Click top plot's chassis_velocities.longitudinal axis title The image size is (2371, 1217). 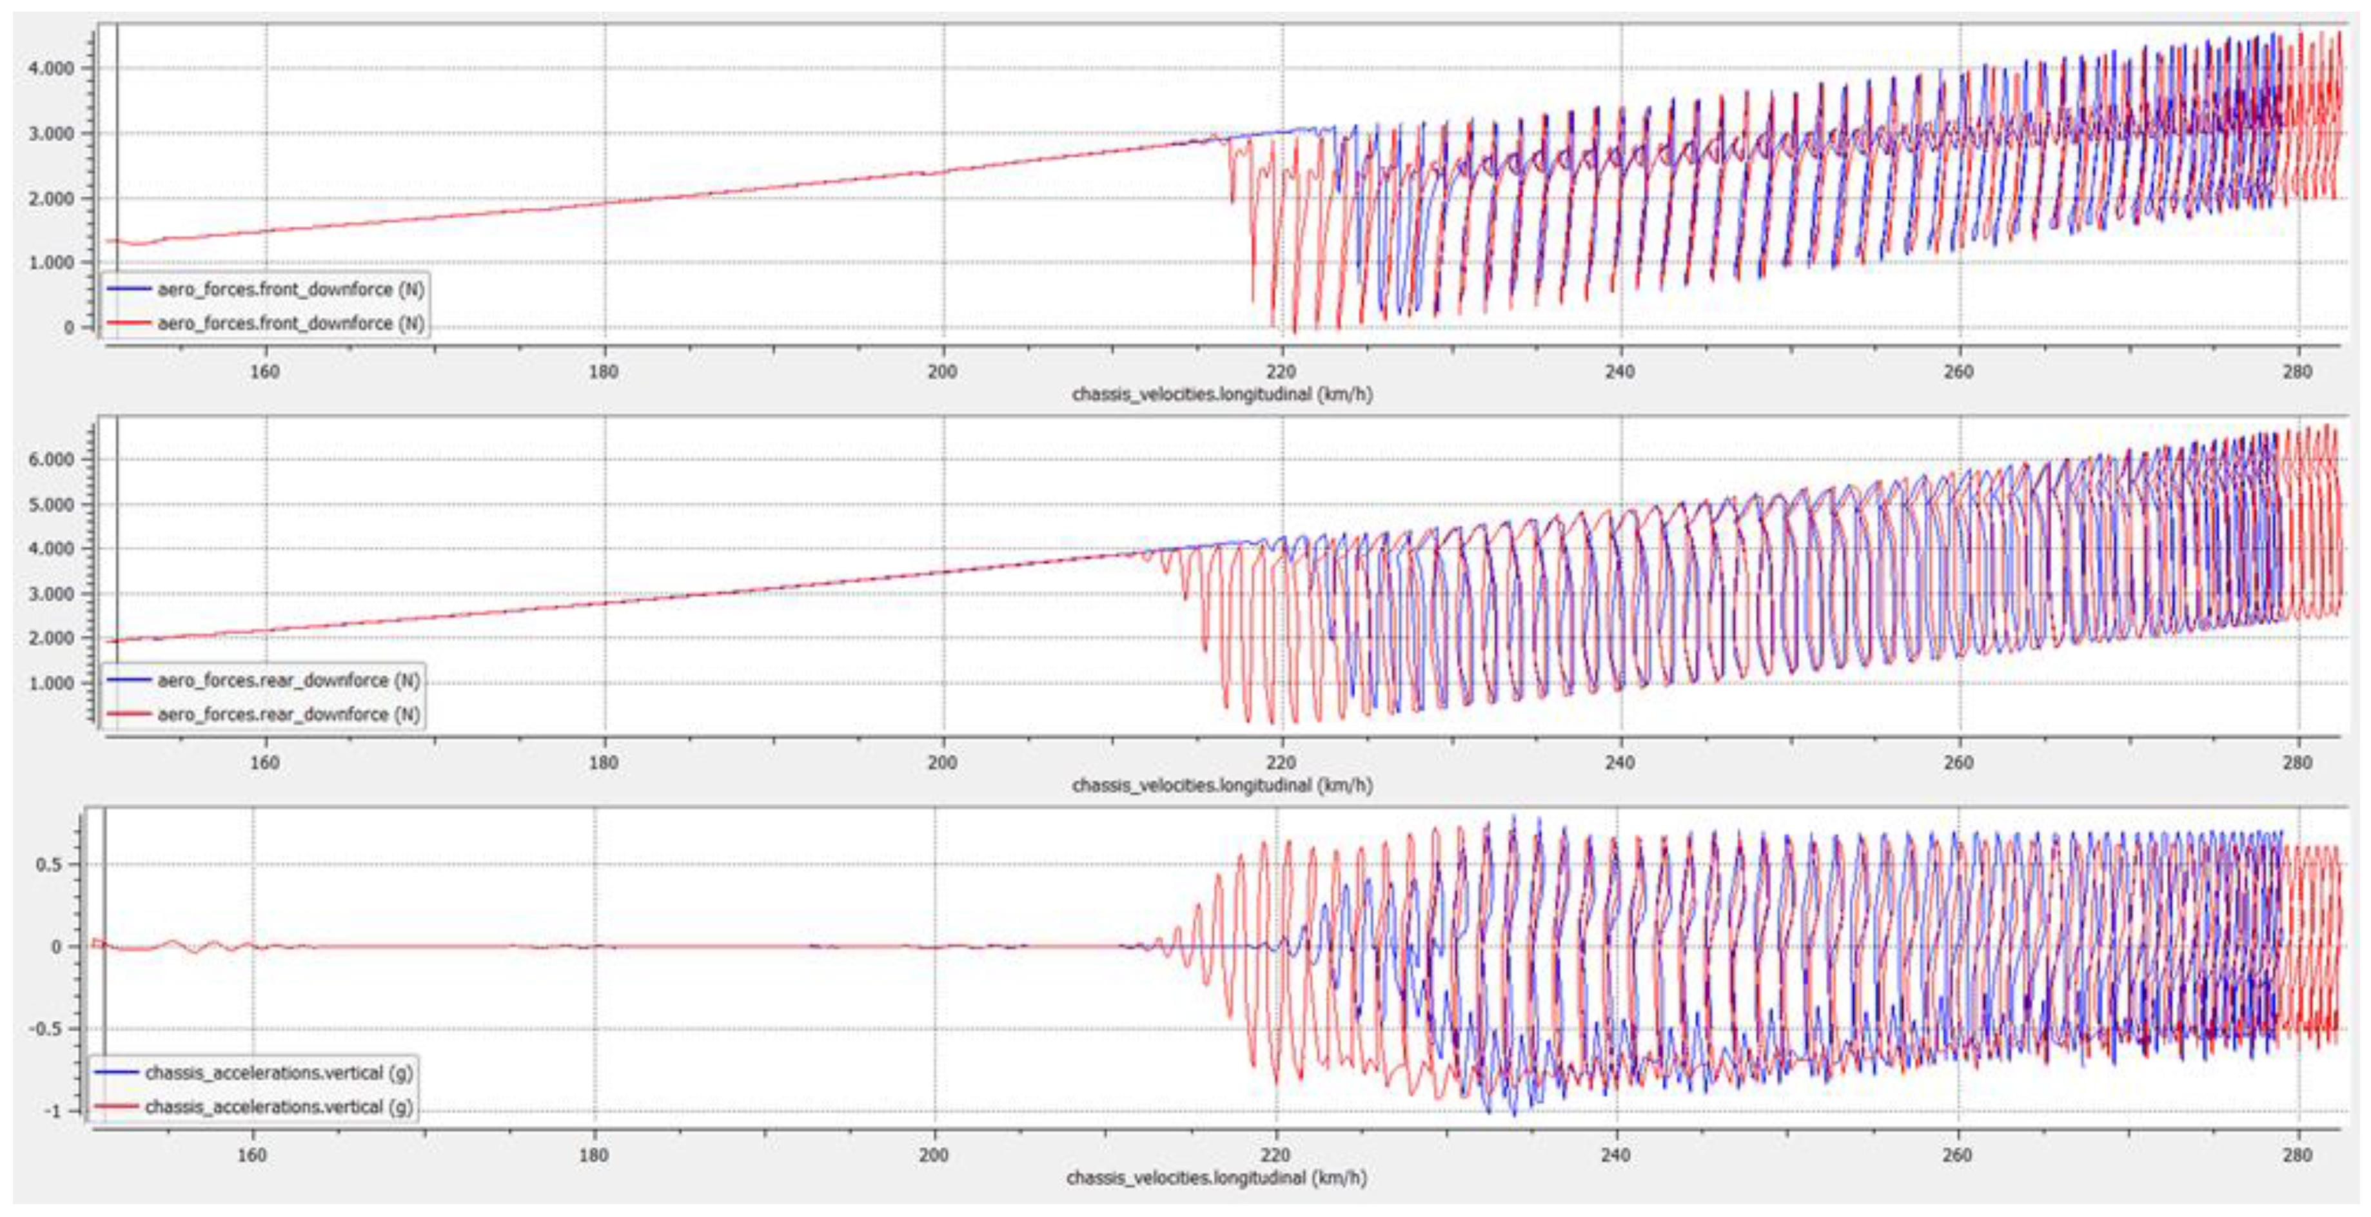[1221, 394]
